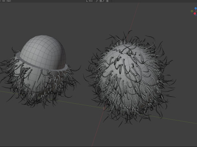Image resolution: width=197 pixels, height=147 pixels.
Task: Click the green Y axis gizmo handle
Action: point(192,11)
